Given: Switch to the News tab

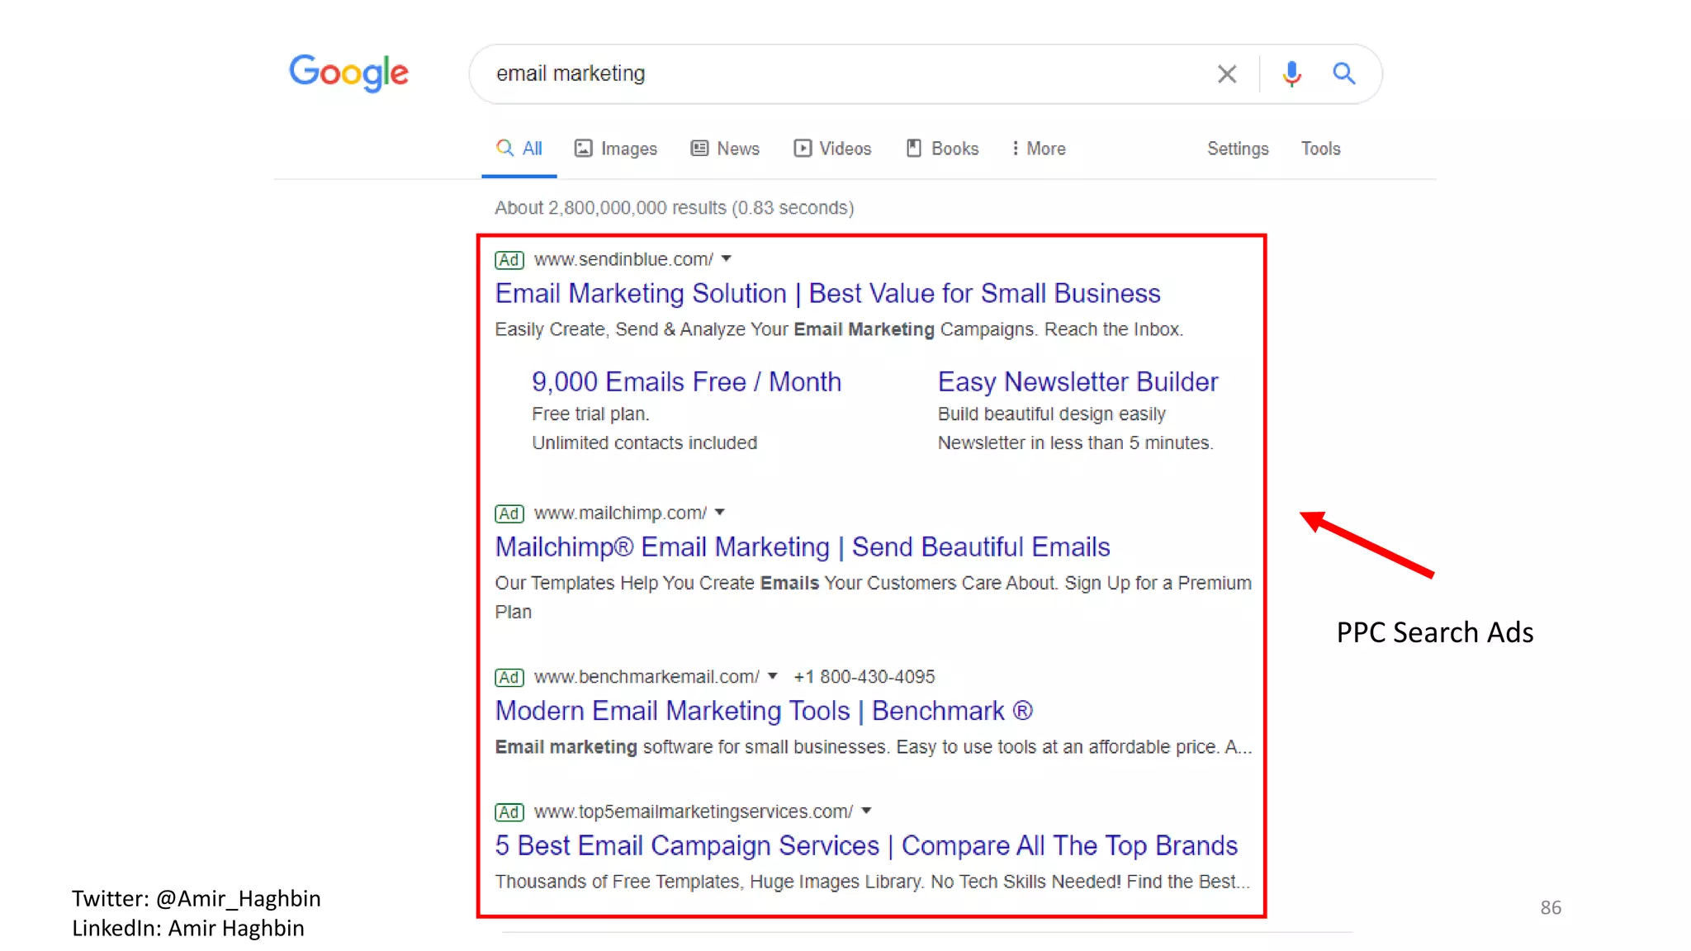Looking at the screenshot, I should (725, 149).
